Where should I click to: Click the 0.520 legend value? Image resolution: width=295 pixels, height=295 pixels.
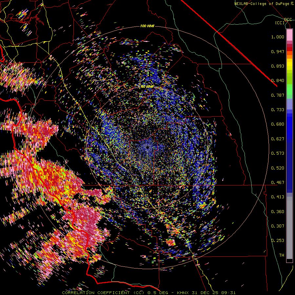click(x=278, y=168)
